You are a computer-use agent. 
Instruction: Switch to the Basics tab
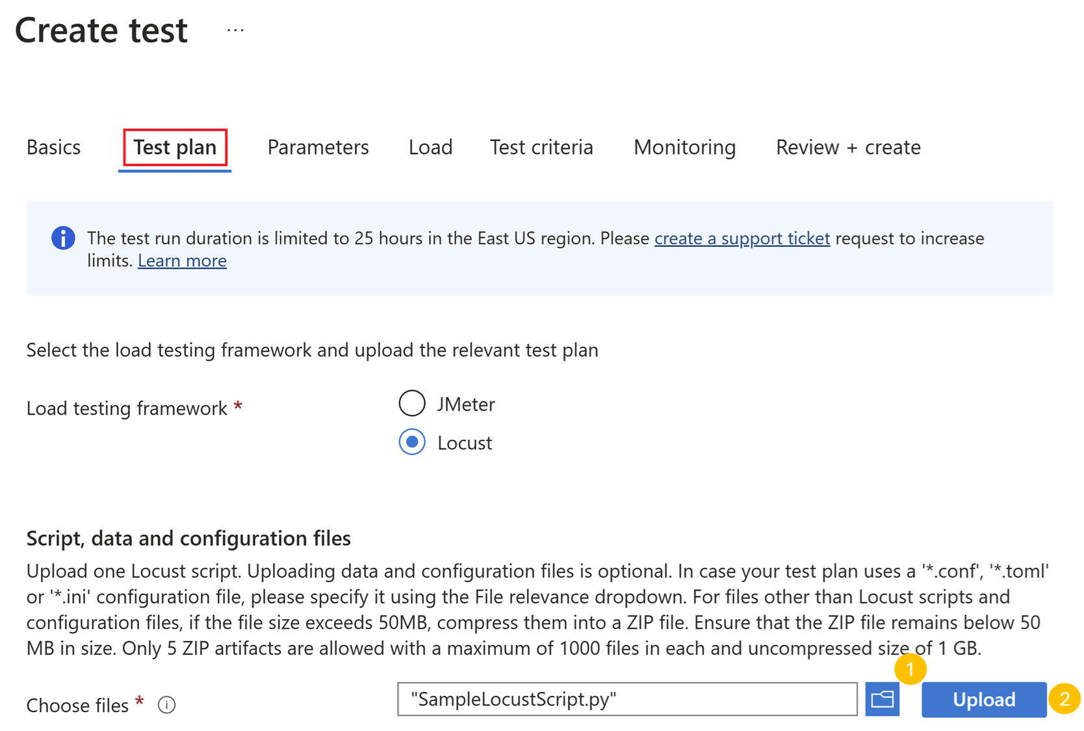[x=53, y=147]
